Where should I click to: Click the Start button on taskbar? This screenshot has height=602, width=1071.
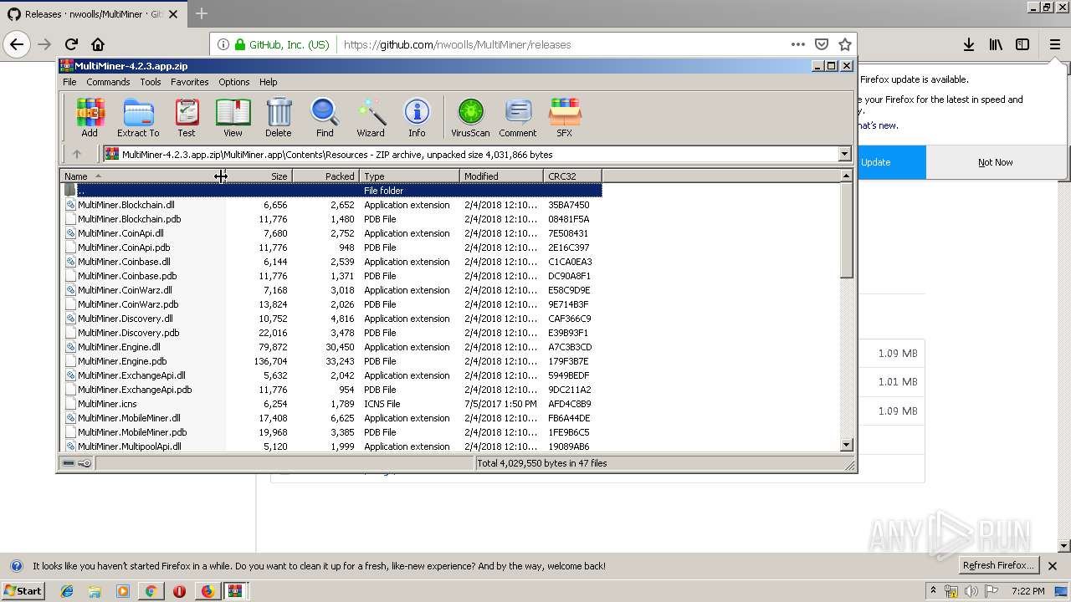click(x=23, y=590)
